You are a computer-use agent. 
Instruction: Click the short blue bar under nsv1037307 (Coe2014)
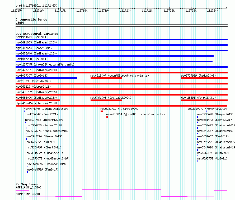click(46, 78)
